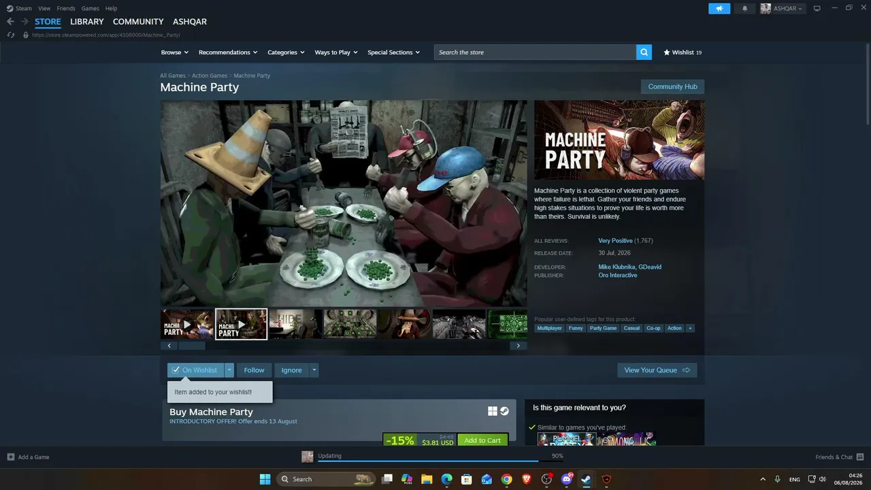Viewport: 871px width, 490px height.
Task: Click the padlock icon beside the URL
Action: (26, 35)
